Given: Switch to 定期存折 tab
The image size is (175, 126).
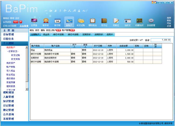Looking at the screenshot, I should click(x=86, y=35).
